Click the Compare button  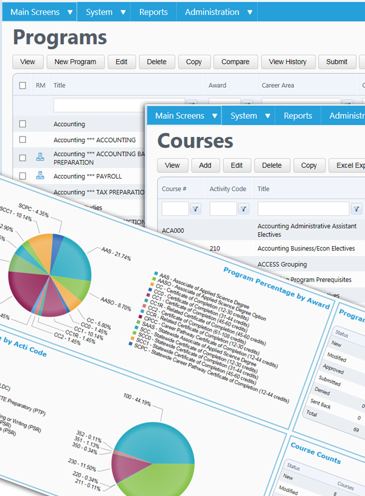coord(235,62)
